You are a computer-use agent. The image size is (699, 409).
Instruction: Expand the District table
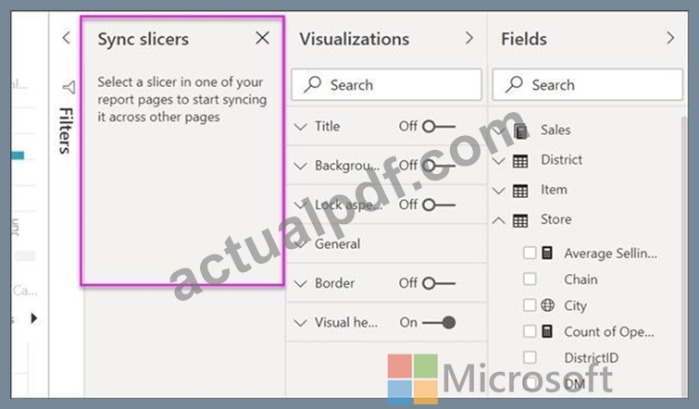(498, 160)
